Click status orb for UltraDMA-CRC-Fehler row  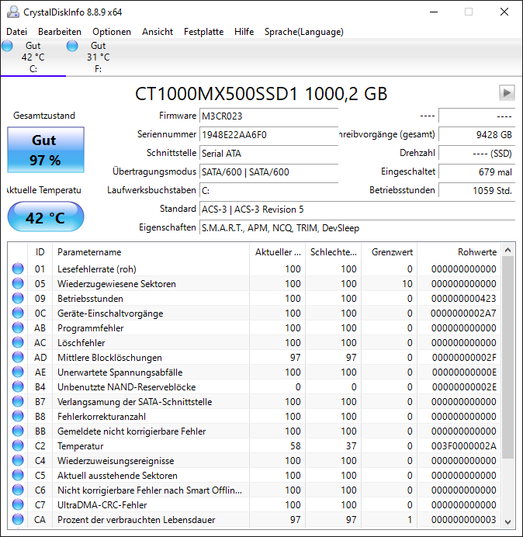coord(18,504)
